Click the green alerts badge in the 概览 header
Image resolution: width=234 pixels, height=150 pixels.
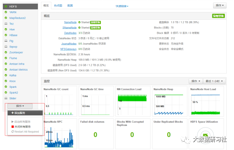[218, 16]
